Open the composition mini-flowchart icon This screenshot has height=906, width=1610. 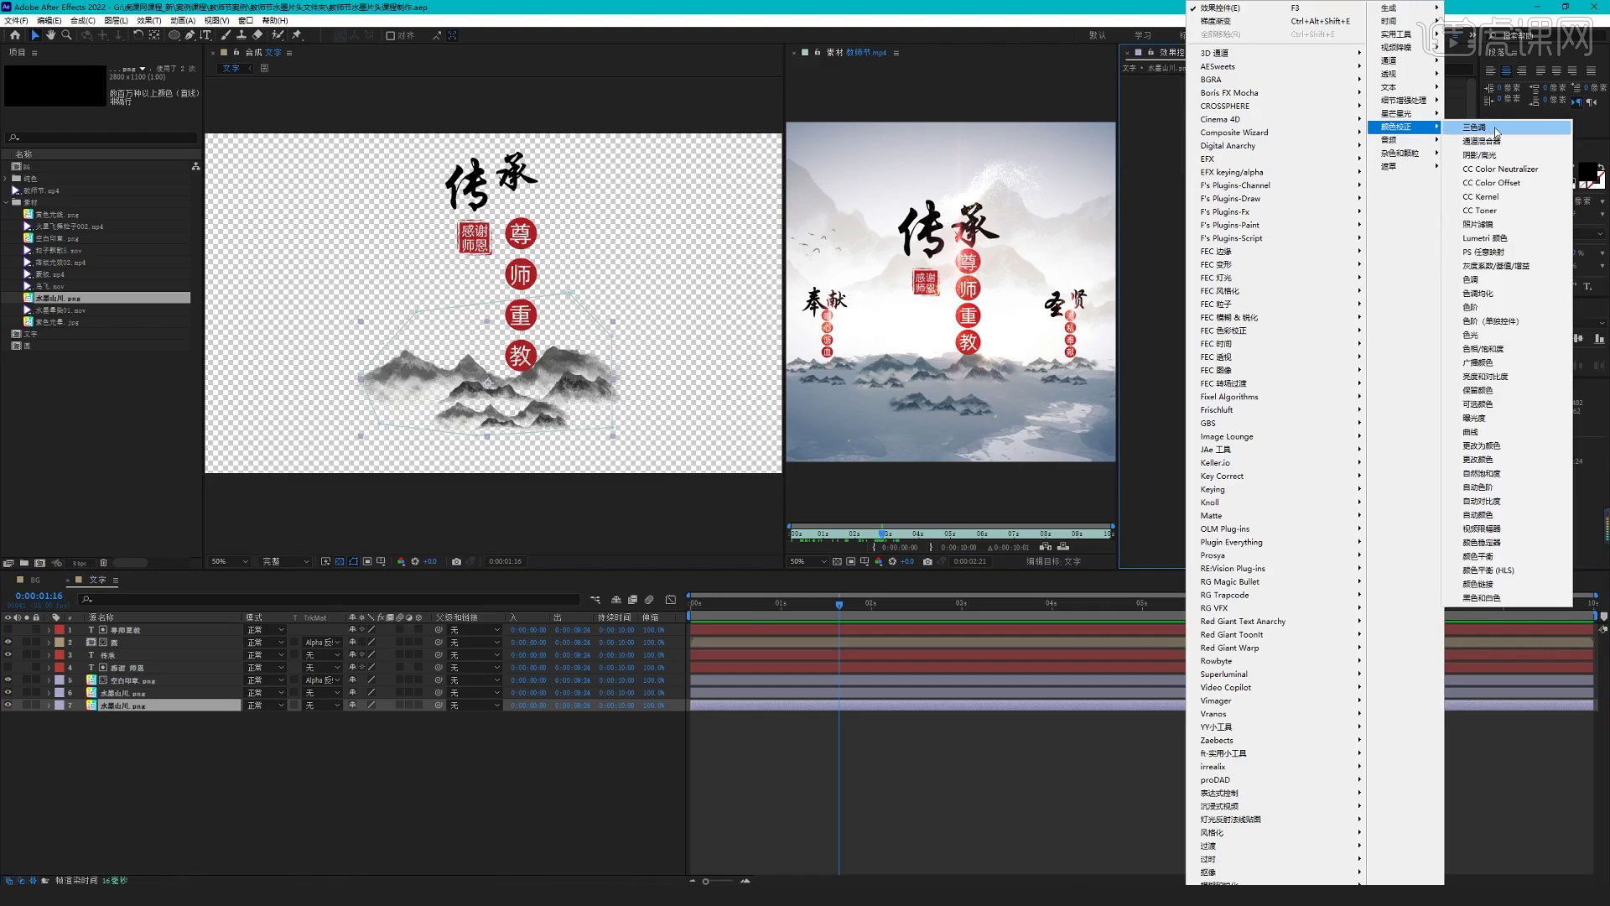coord(595,599)
